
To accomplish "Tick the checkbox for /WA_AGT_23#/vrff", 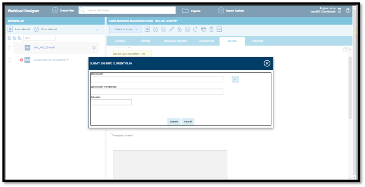I will point(9,48).
